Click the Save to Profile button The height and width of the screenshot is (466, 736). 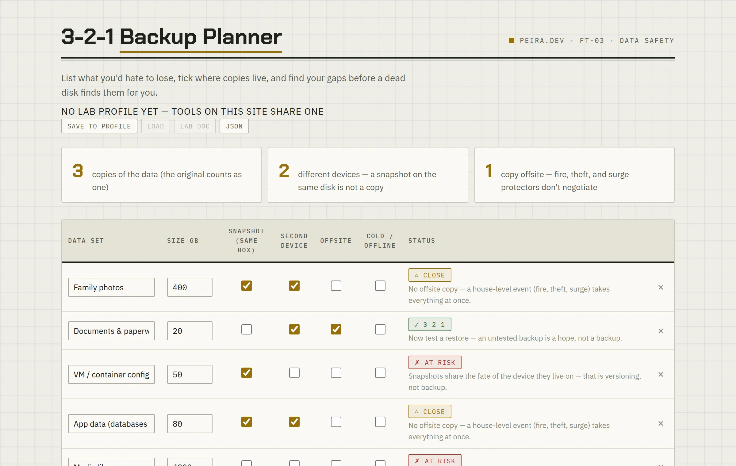99,126
